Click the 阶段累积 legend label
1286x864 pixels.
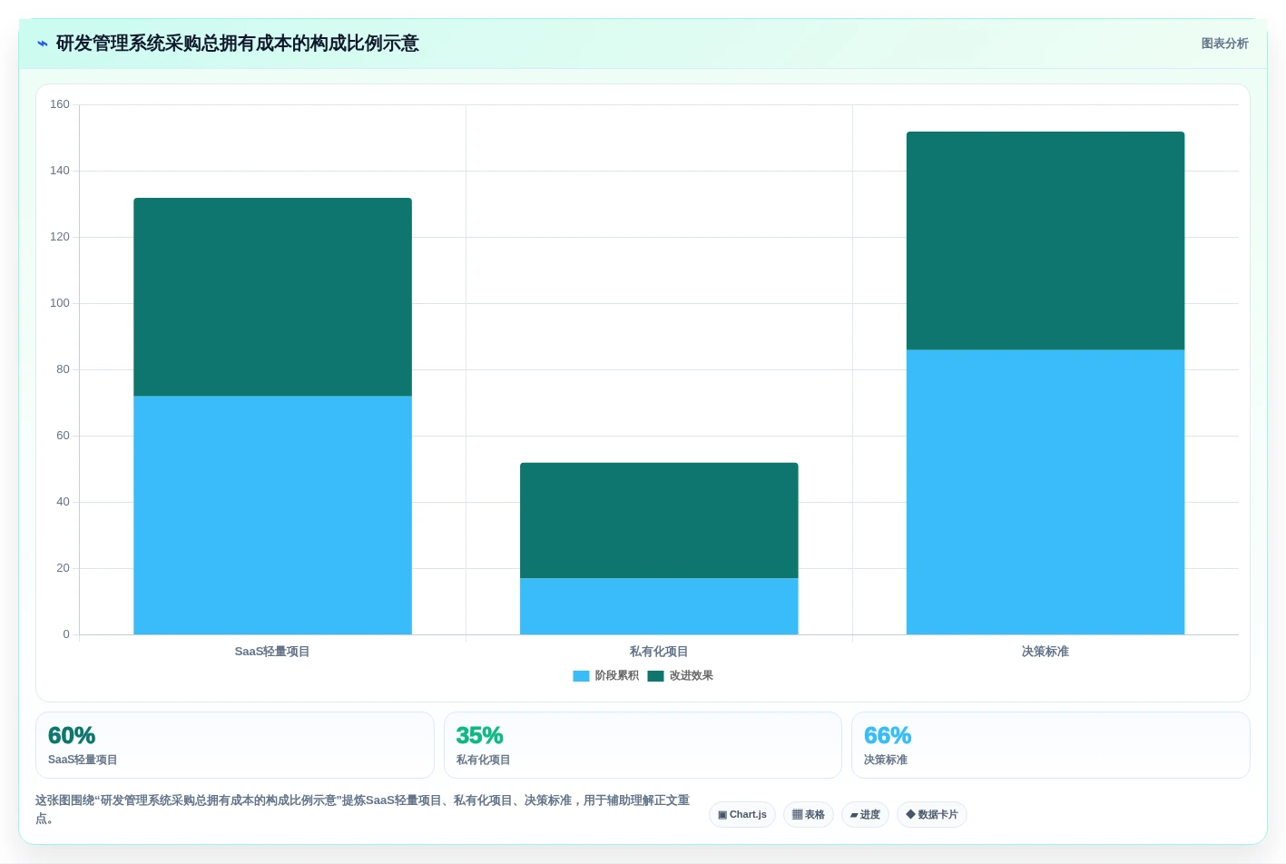(617, 676)
